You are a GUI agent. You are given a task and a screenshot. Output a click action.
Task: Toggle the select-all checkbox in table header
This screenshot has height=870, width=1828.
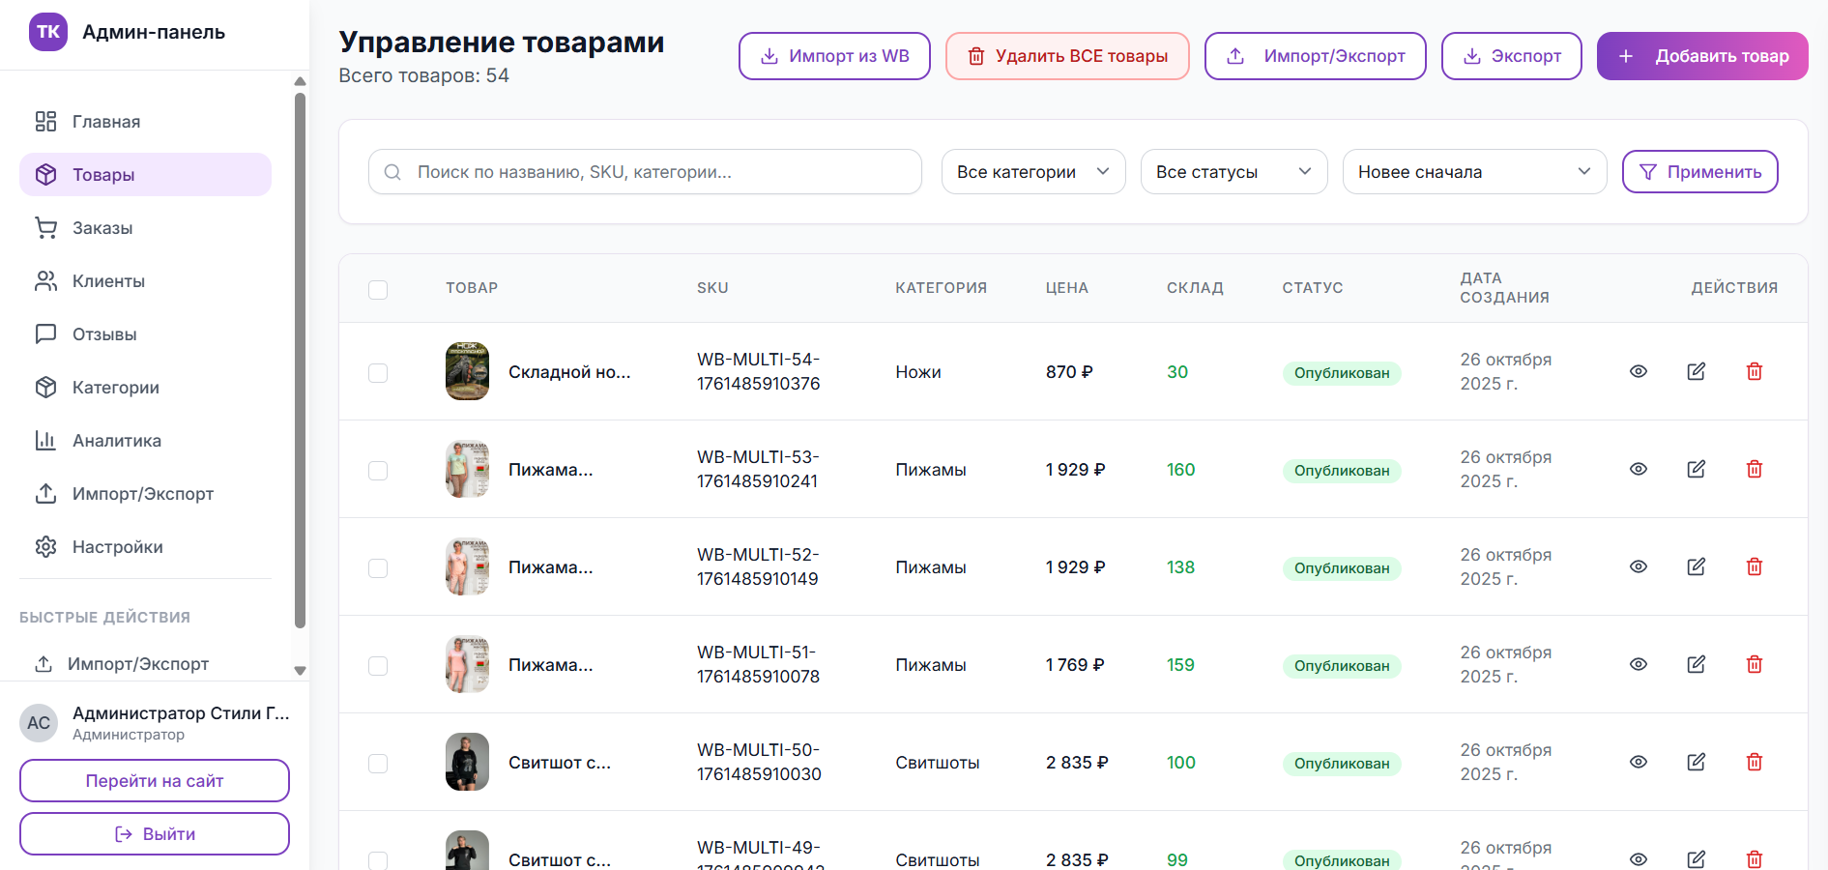(x=378, y=289)
